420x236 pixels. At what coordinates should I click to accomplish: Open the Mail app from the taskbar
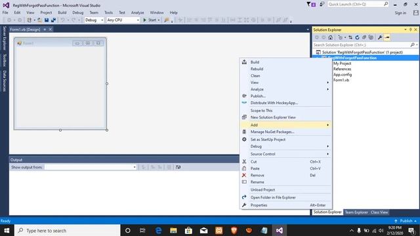(203, 230)
